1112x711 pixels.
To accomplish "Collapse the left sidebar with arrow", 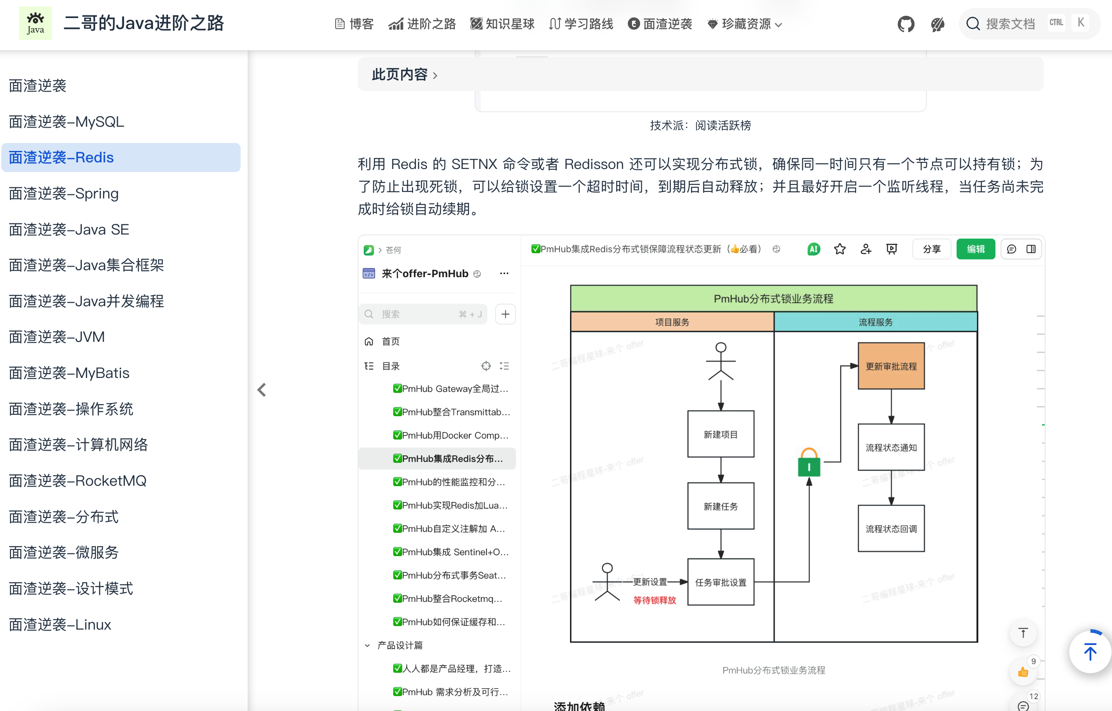I will click(x=262, y=390).
